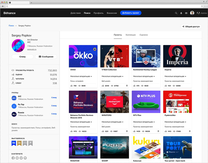This screenshot has width=208, height=163.
Task: Open Поиск in top navigation
Action: [x=87, y=13]
